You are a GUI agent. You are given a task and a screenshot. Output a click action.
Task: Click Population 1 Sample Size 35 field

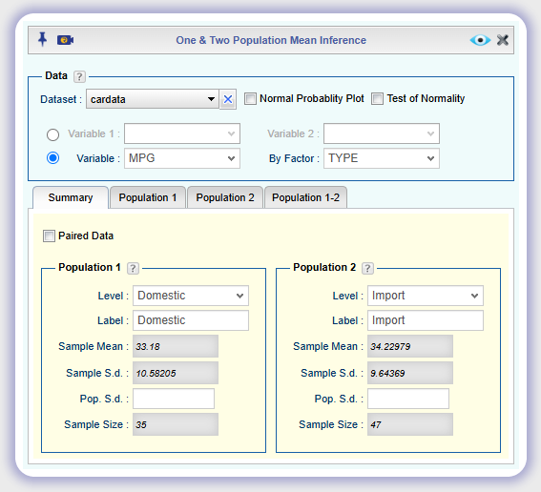tap(176, 424)
